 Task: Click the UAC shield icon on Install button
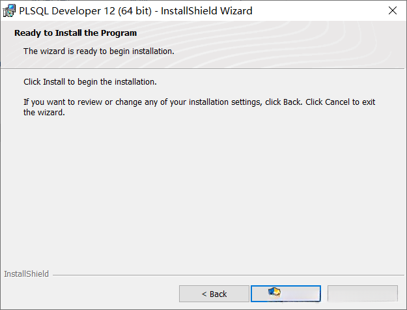click(274, 292)
